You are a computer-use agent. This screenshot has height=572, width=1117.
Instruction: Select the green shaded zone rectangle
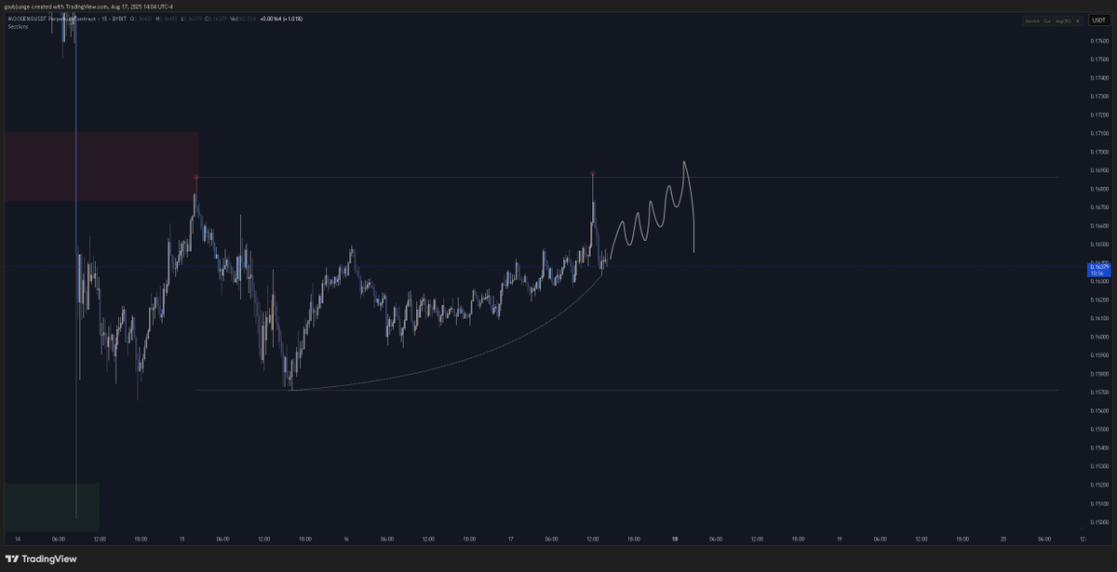tap(51, 507)
